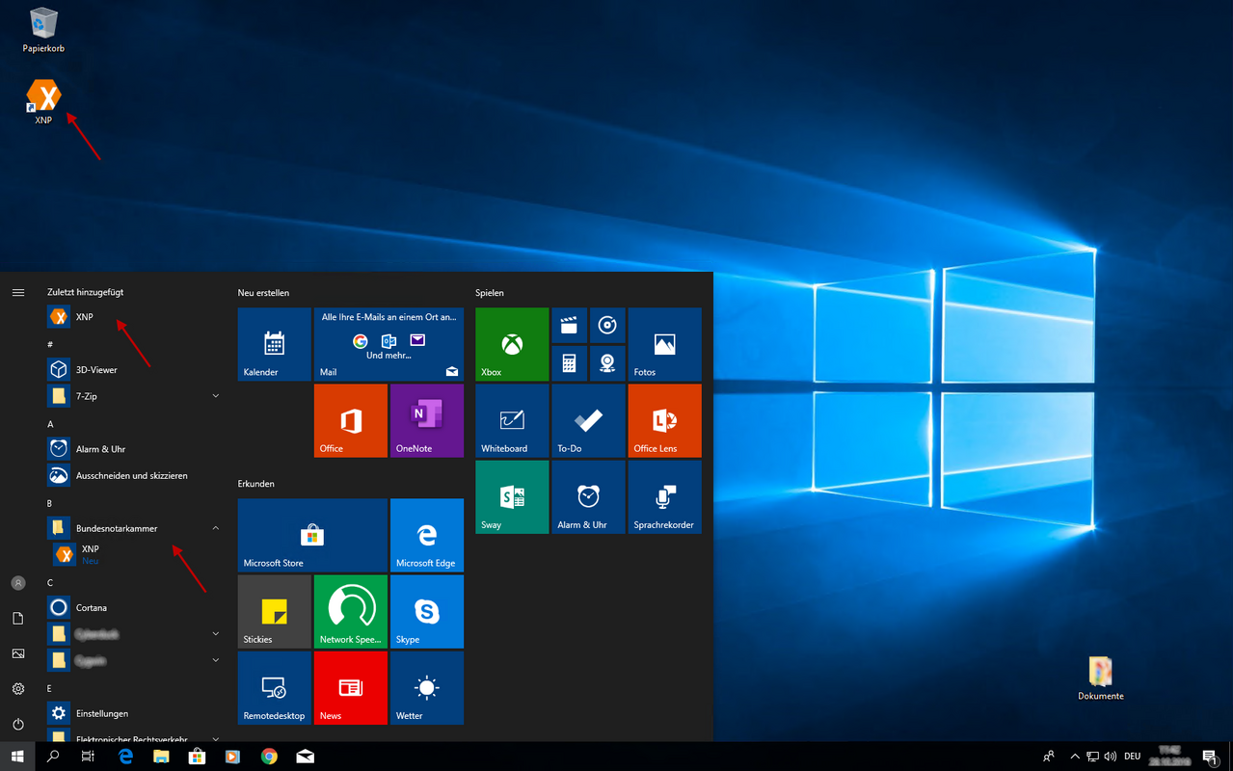Open the notification center icon
The width and height of the screenshot is (1233, 771).
pos(1210,757)
